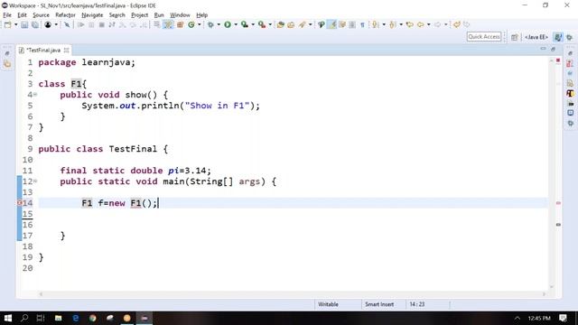Click the External Tools run icon
The width and height of the screenshot is (578, 325).
262,24
